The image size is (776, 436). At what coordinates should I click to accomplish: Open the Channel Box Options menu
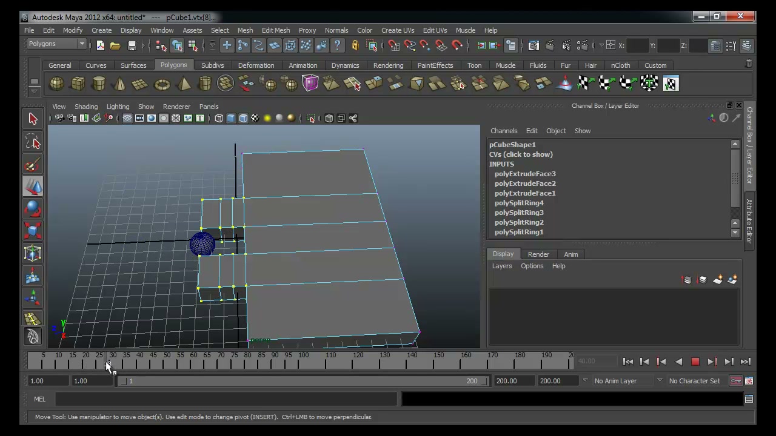pyautogui.click(x=532, y=266)
